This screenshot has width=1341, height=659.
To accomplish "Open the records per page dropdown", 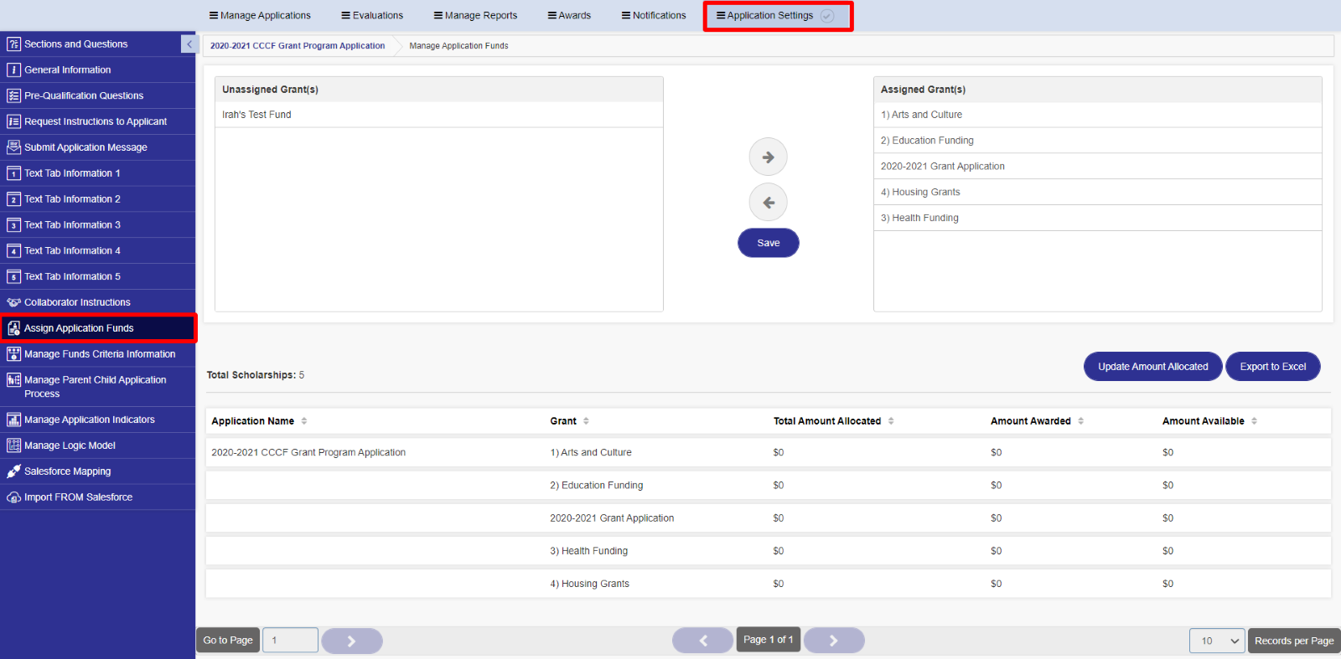I will pyautogui.click(x=1217, y=641).
